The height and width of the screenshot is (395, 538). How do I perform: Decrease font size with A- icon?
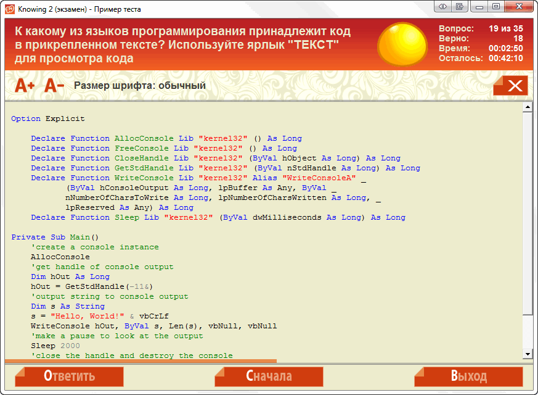coord(54,86)
